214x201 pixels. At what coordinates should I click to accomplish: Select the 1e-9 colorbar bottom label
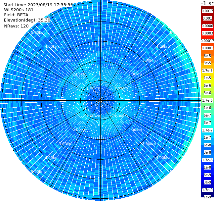tap(207, 197)
